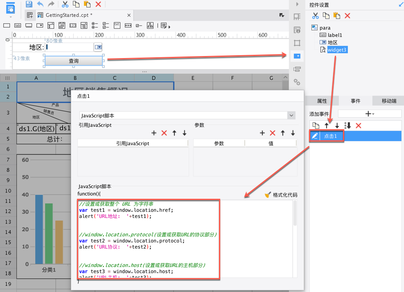Switch to the 属性 tab
Viewport: 404px width, 292px height.
point(322,101)
